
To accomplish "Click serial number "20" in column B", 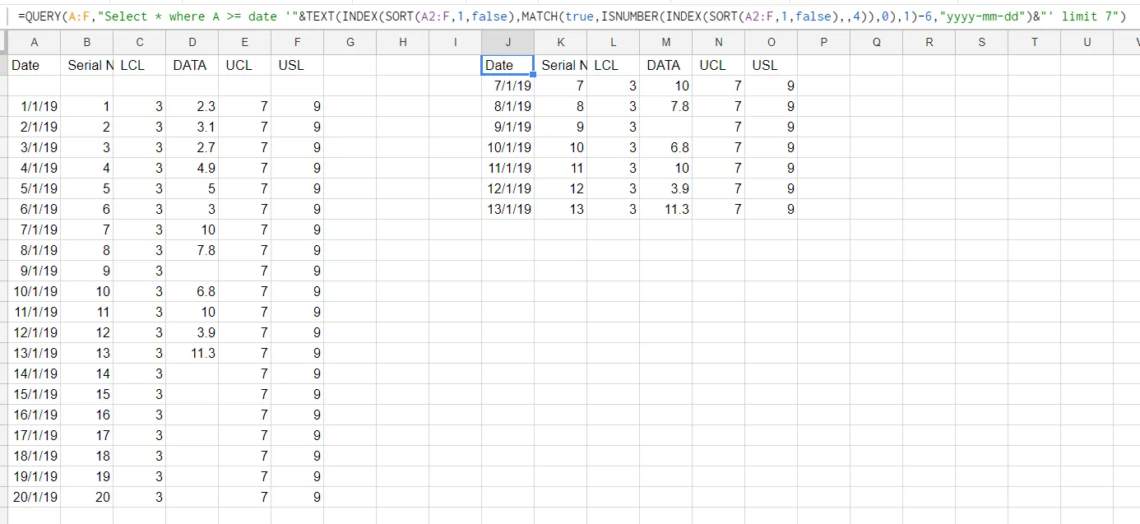I will pyautogui.click(x=87, y=497).
